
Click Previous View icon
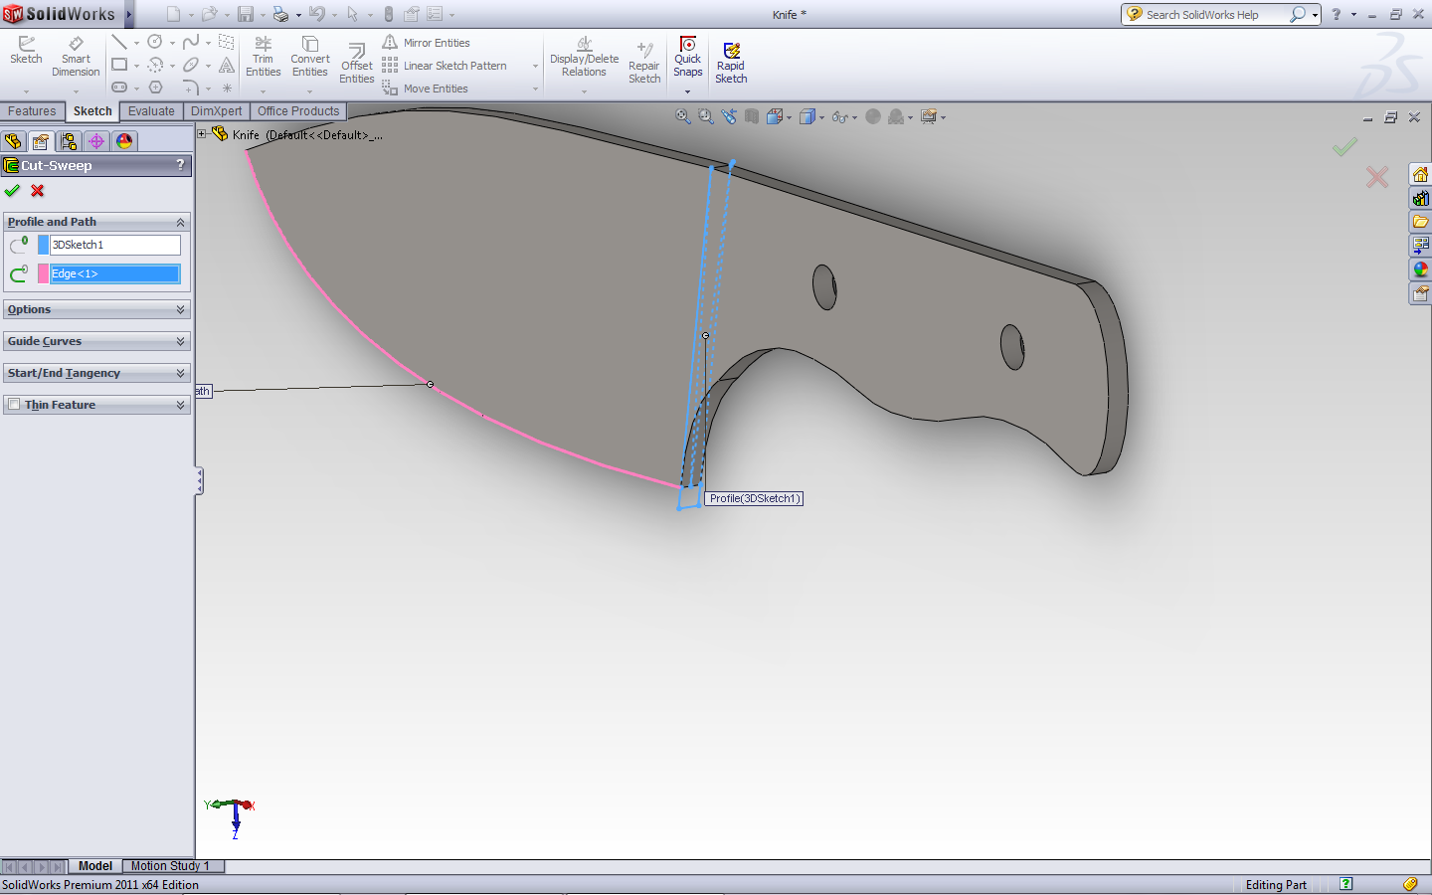click(729, 116)
